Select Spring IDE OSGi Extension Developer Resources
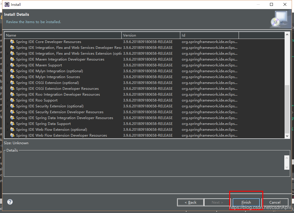This screenshot has width=294, height=213. [x=57, y=89]
